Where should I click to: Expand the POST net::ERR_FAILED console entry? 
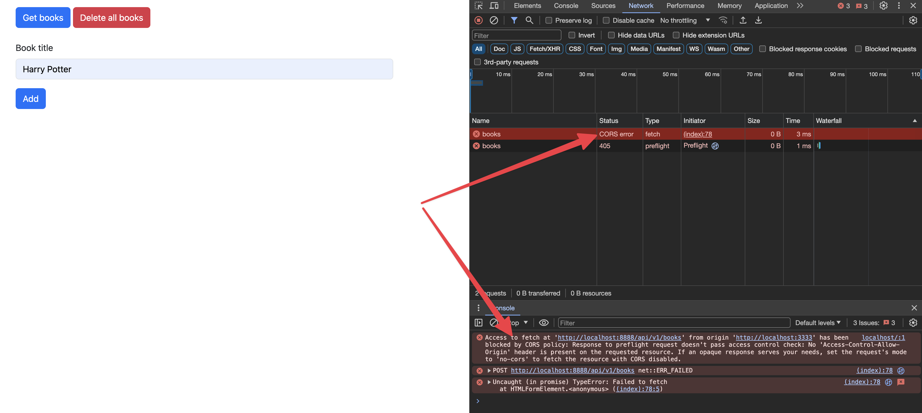pyautogui.click(x=489, y=371)
